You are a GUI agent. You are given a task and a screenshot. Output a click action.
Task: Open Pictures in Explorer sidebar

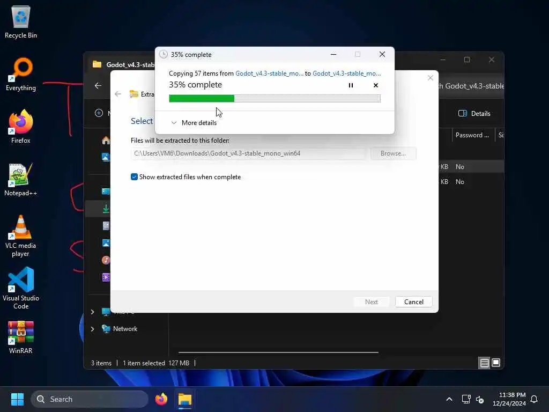(x=106, y=243)
